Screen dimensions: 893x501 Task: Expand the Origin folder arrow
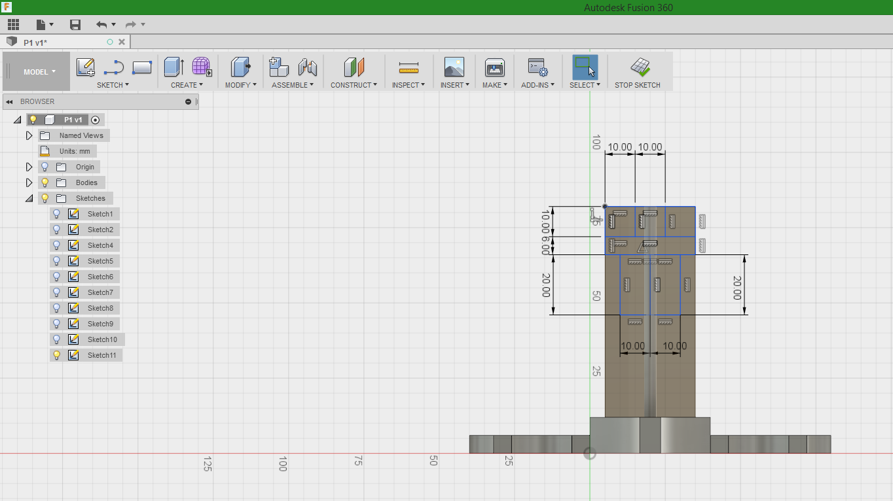29,167
